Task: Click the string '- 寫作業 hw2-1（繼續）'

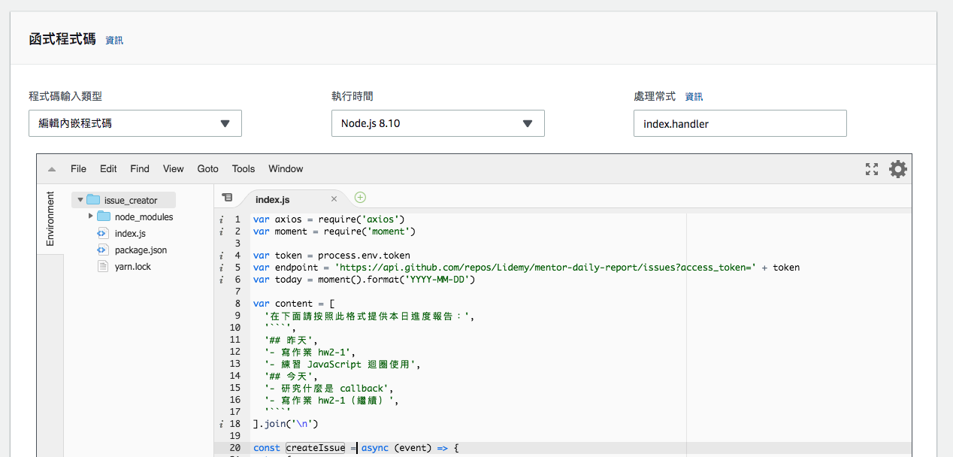Action: pyautogui.click(x=331, y=400)
